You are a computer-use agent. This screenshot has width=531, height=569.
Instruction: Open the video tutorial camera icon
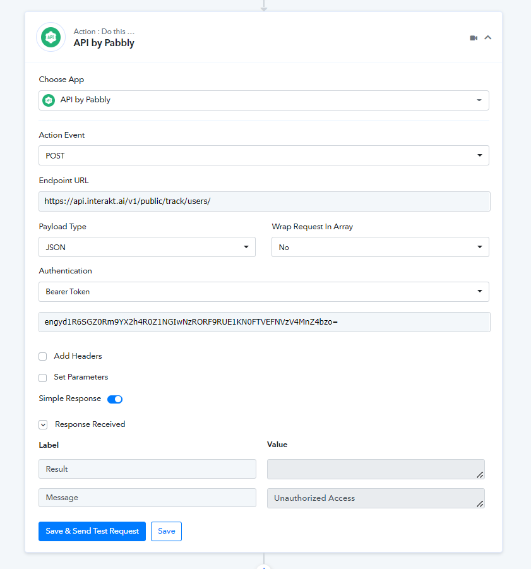[474, 38]
